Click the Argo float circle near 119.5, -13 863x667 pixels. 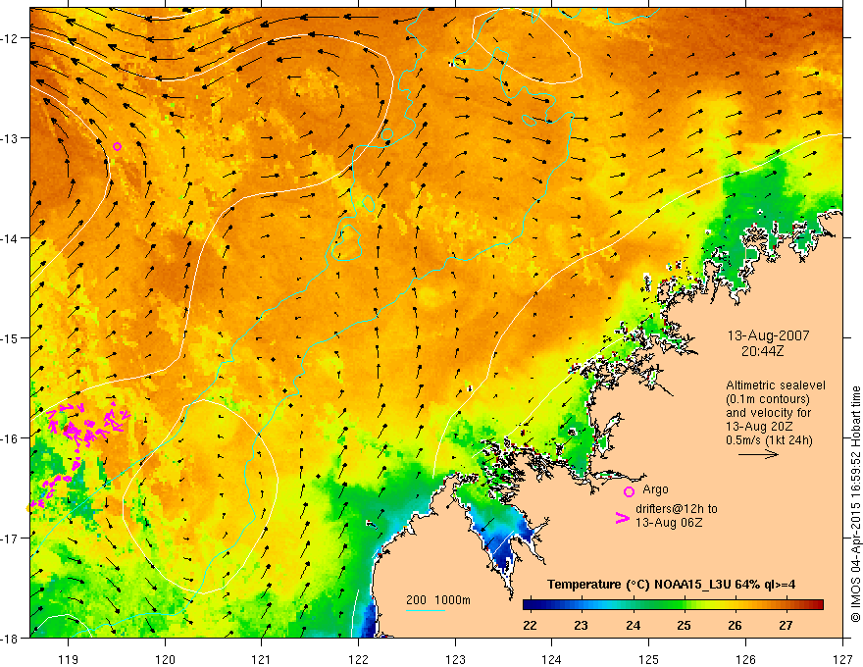[x=118, y=146]
